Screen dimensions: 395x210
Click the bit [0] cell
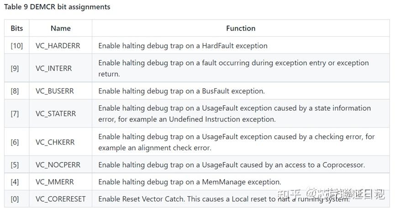click(15, 199)
